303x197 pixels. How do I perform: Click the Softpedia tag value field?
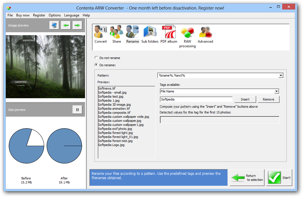(196, 99)
